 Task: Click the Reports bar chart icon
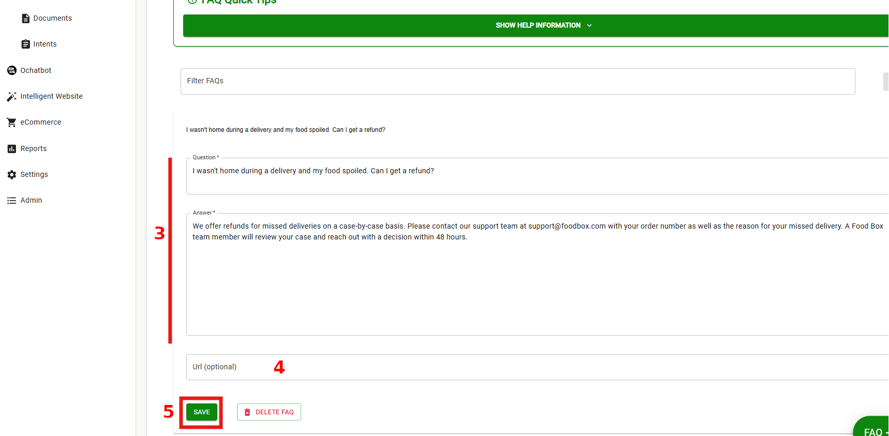point(12,149)
